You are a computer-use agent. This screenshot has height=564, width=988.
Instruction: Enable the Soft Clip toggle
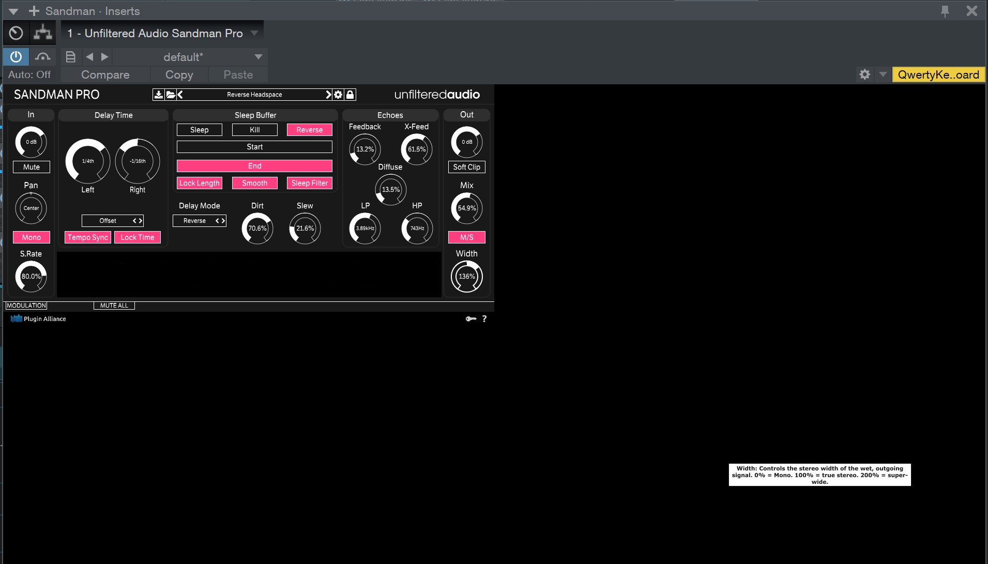(467, 167)
